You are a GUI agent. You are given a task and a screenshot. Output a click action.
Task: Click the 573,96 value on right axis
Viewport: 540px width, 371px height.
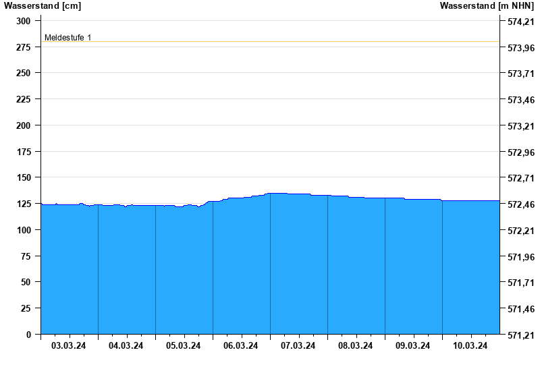(520, 48)
